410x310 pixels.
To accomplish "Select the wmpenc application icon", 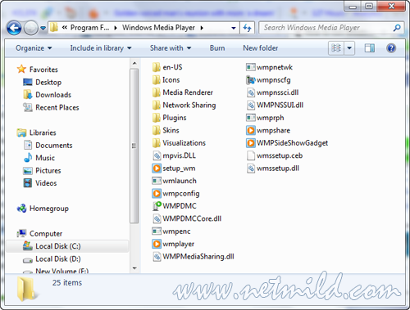I will pyautogui.click(x=157, y=231).
